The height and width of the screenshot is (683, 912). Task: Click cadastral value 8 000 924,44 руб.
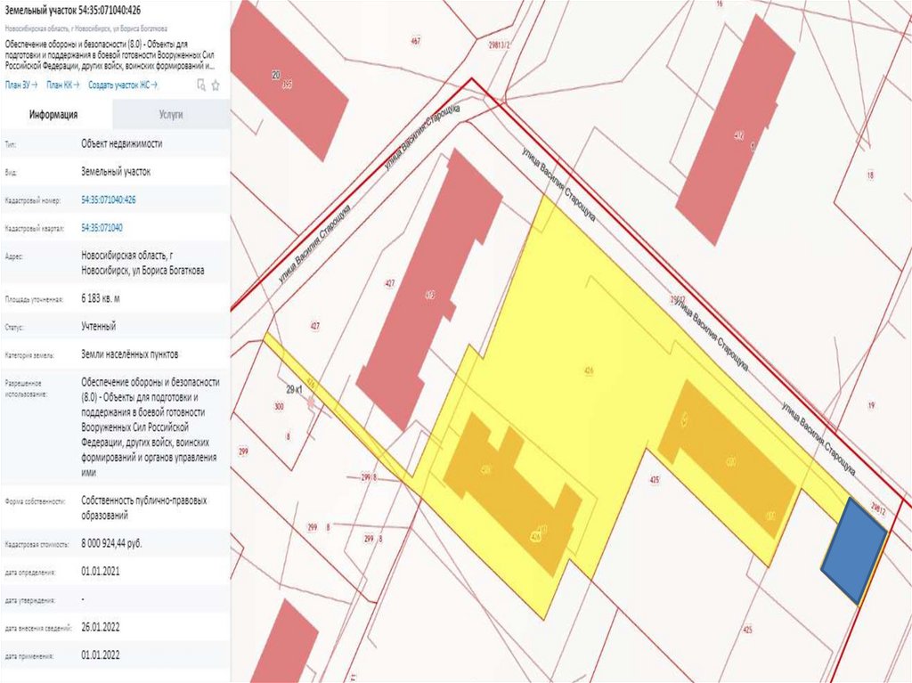(111, 543)
